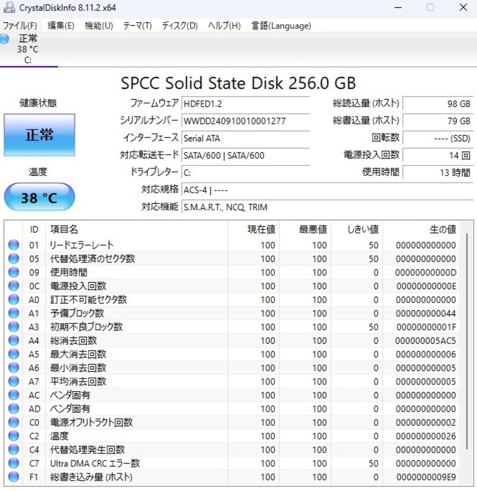Click the 予備ブロック数 attribute name

click(x=77, y=313)
